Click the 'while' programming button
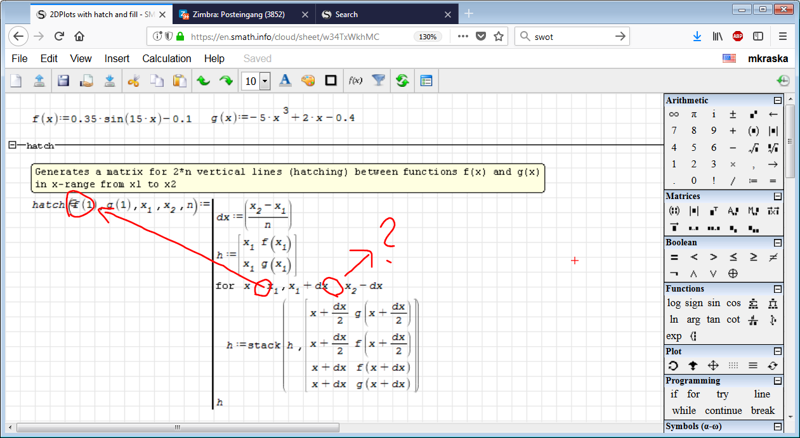 pyautogui.click(x=684, y=410)
